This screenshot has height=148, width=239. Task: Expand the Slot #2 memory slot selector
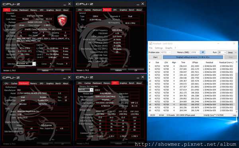coord(92,90)
